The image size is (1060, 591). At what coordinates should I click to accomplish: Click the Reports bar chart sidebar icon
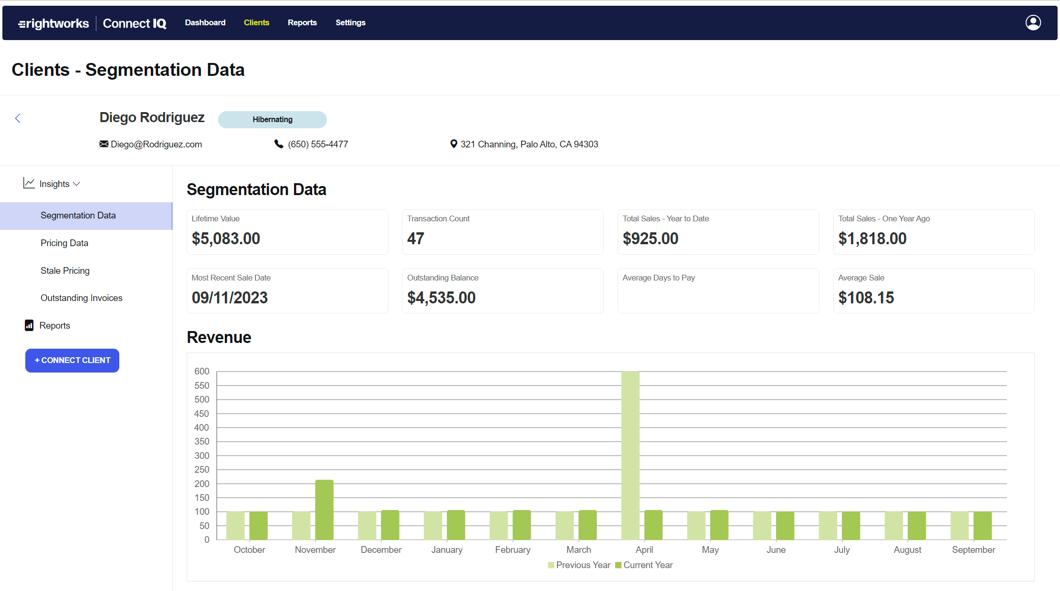click(x=29, y=325)
